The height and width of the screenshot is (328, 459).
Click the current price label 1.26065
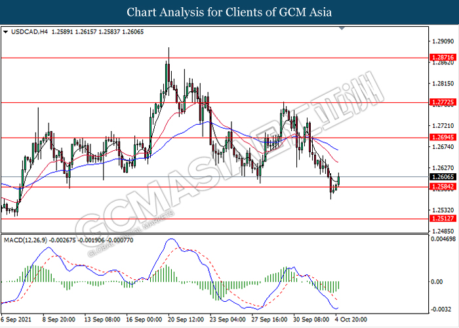point(443,176)
